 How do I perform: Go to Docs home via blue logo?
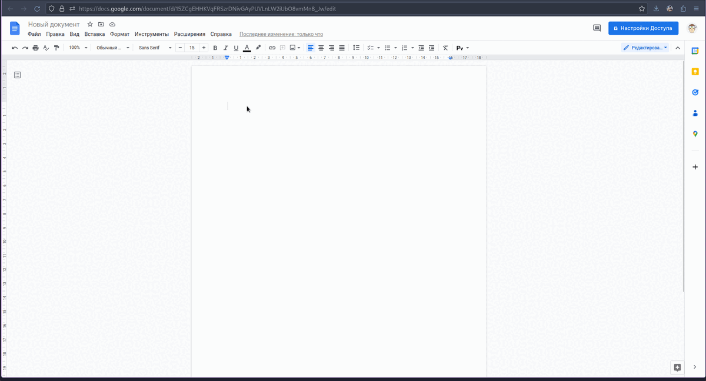15,28
